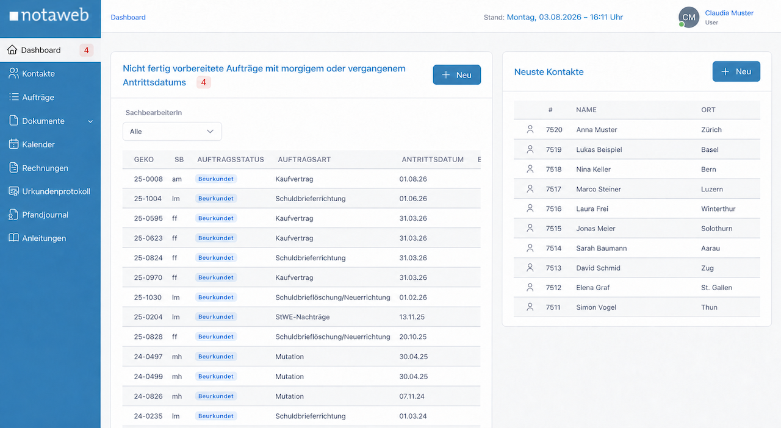Click person icon for David Schmid
The image size is (781, 428).
click(530, 268)
